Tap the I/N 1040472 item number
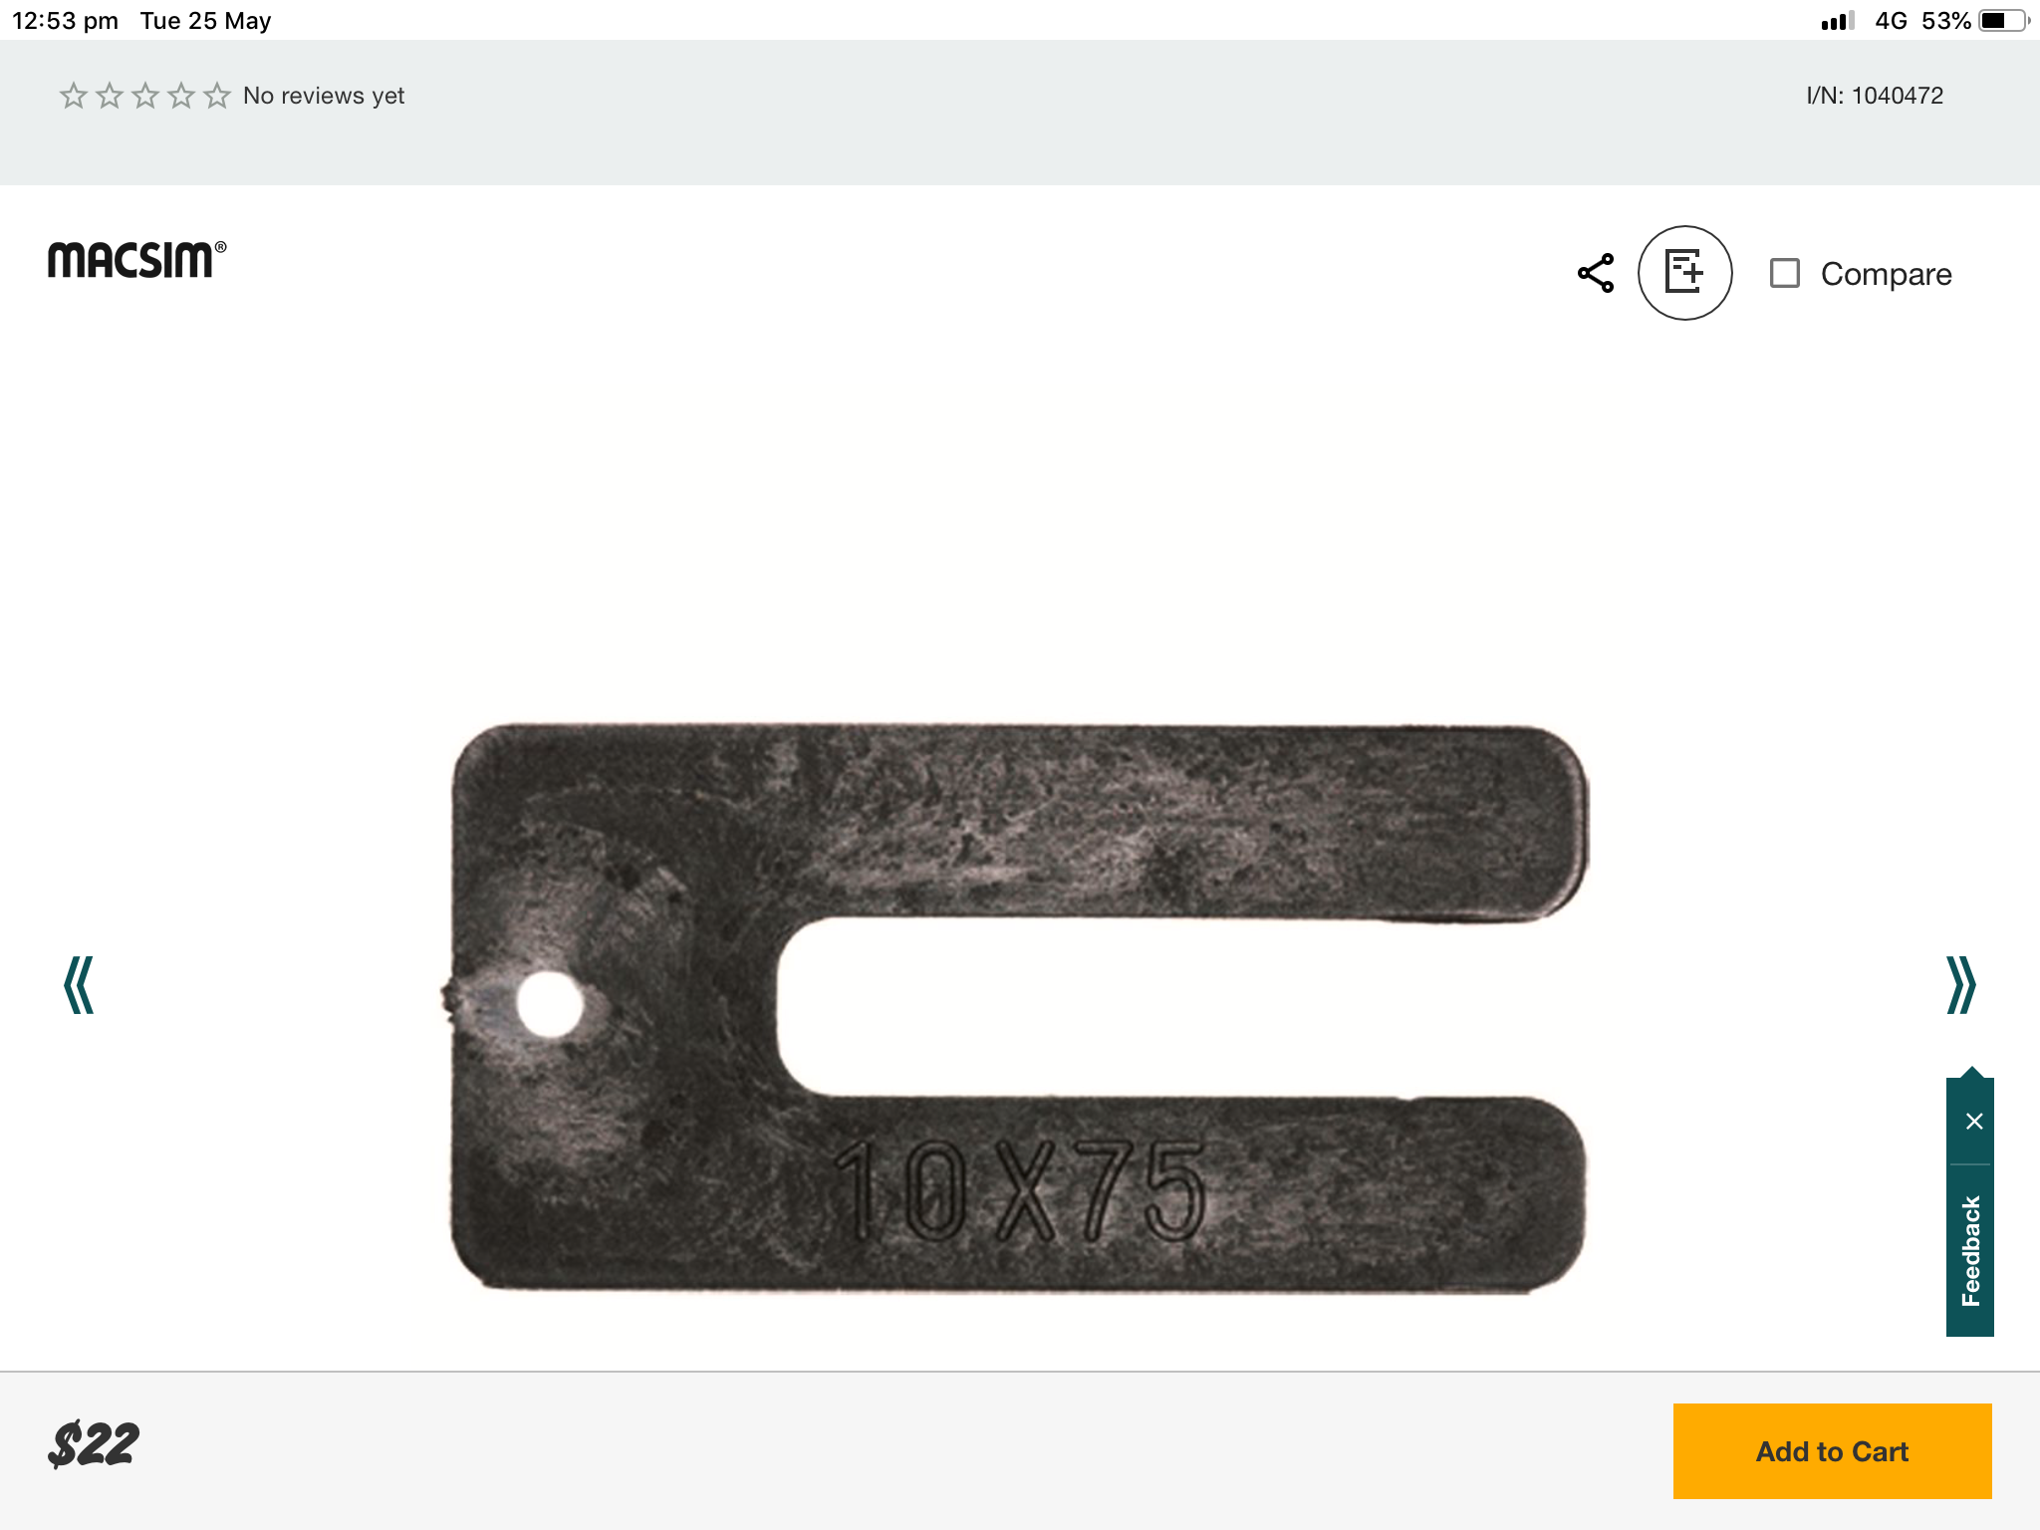 click(x=1875, y=96)
